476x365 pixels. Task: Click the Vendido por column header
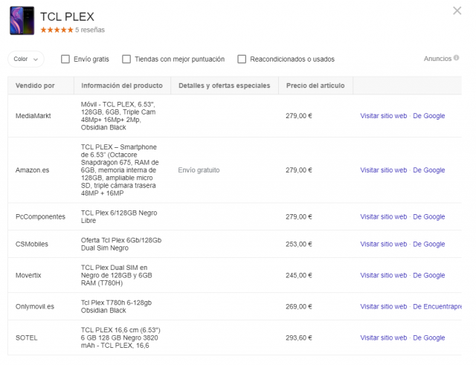point(35,85)
